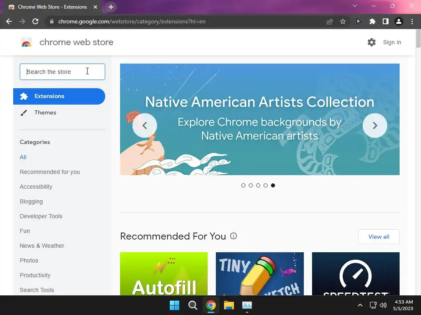This screenshot has width=421, height=315.
Task: Click the View all button
Action: 379,237
